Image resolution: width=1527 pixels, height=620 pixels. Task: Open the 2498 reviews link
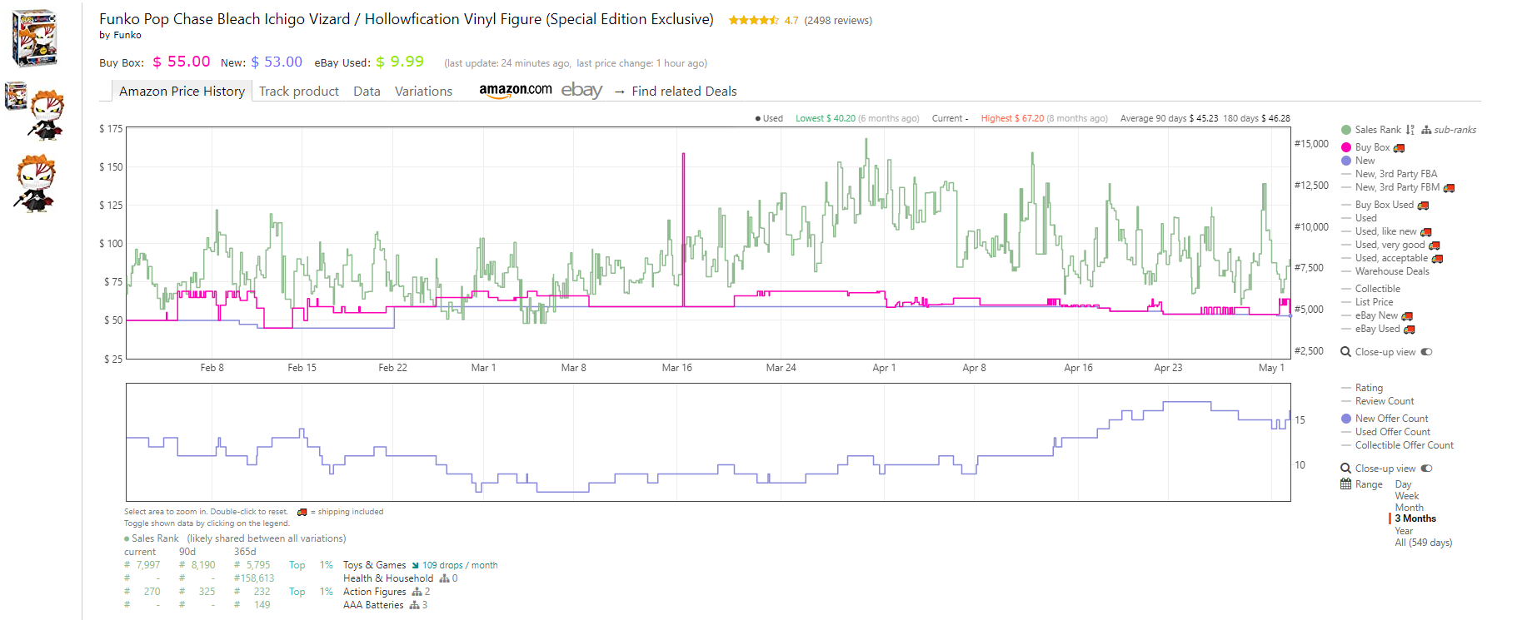coord(838,21)
